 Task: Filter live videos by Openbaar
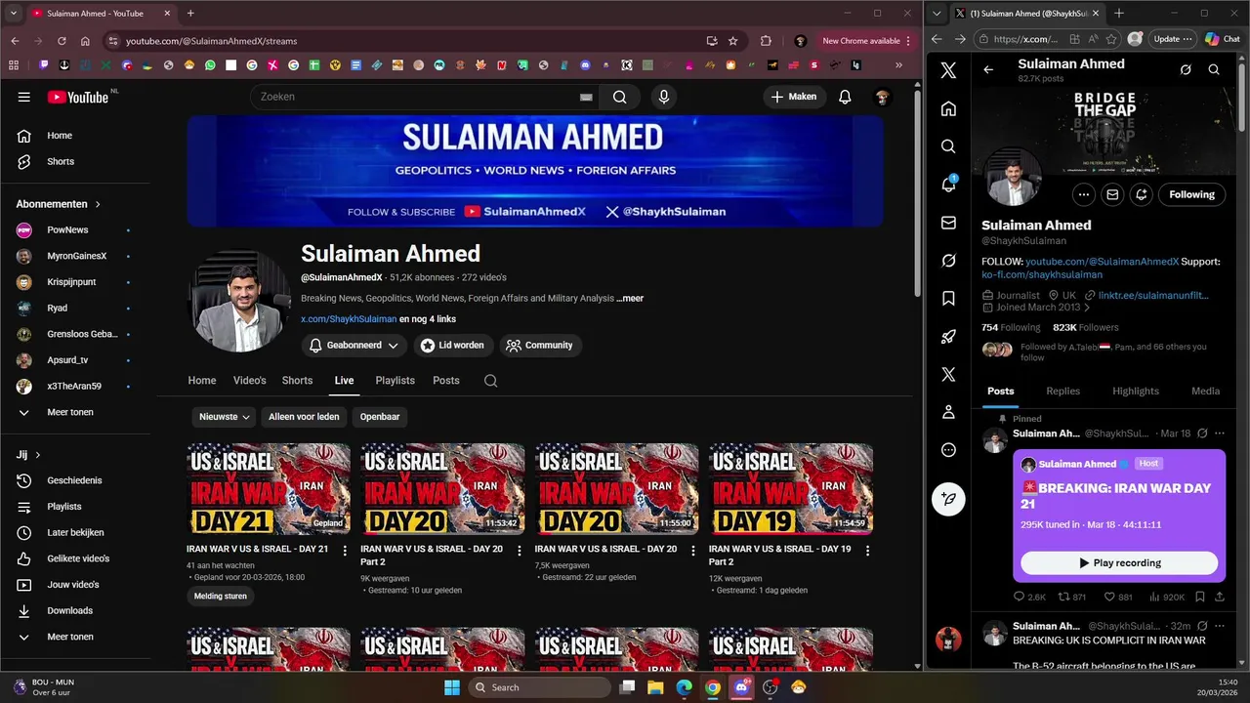380,417
